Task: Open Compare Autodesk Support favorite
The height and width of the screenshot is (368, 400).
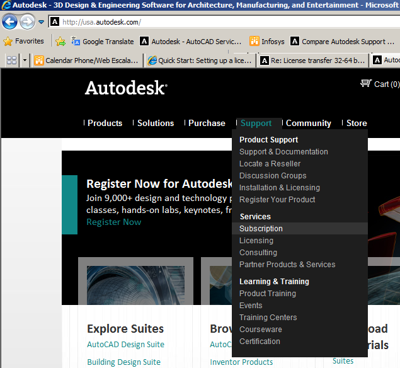Action: pos(342,42)
